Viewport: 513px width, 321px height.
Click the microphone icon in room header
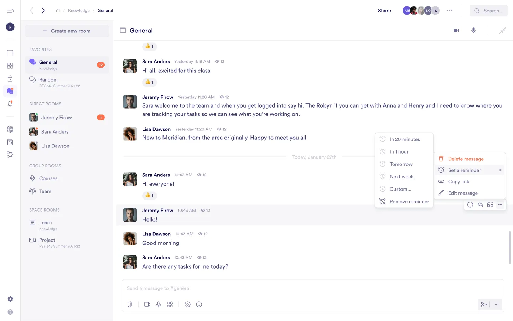tap(473, 31)
